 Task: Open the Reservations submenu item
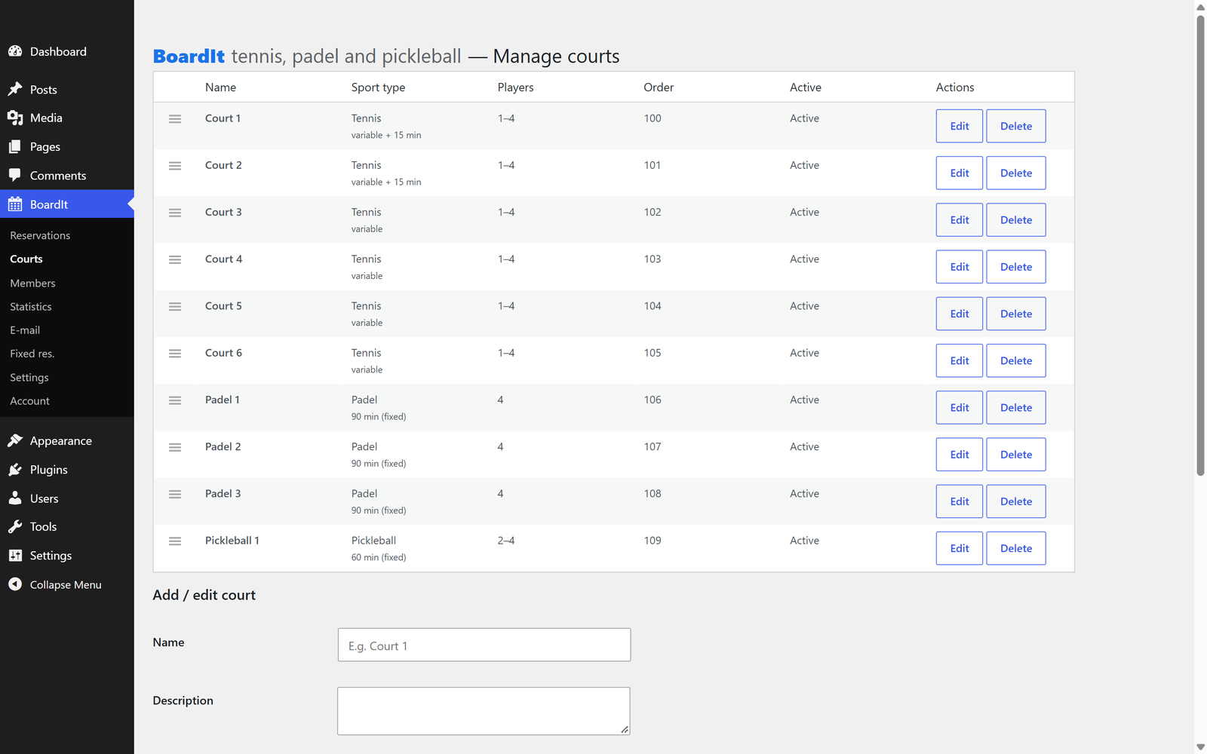tap(40, 235)
